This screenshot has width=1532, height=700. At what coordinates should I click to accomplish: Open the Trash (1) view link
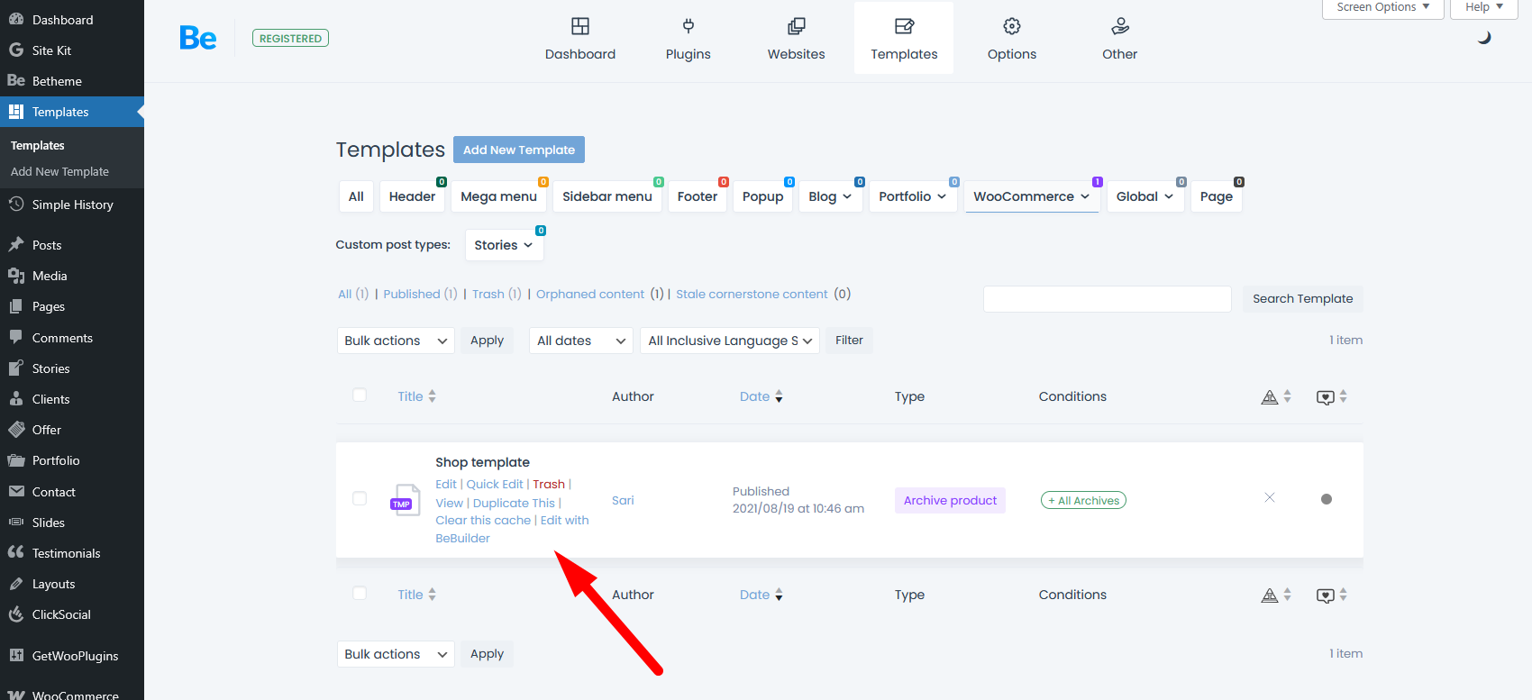point(497,294)
